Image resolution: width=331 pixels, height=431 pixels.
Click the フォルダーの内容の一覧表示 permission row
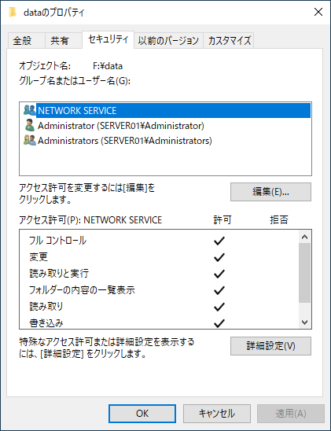[x=159, y=290]
